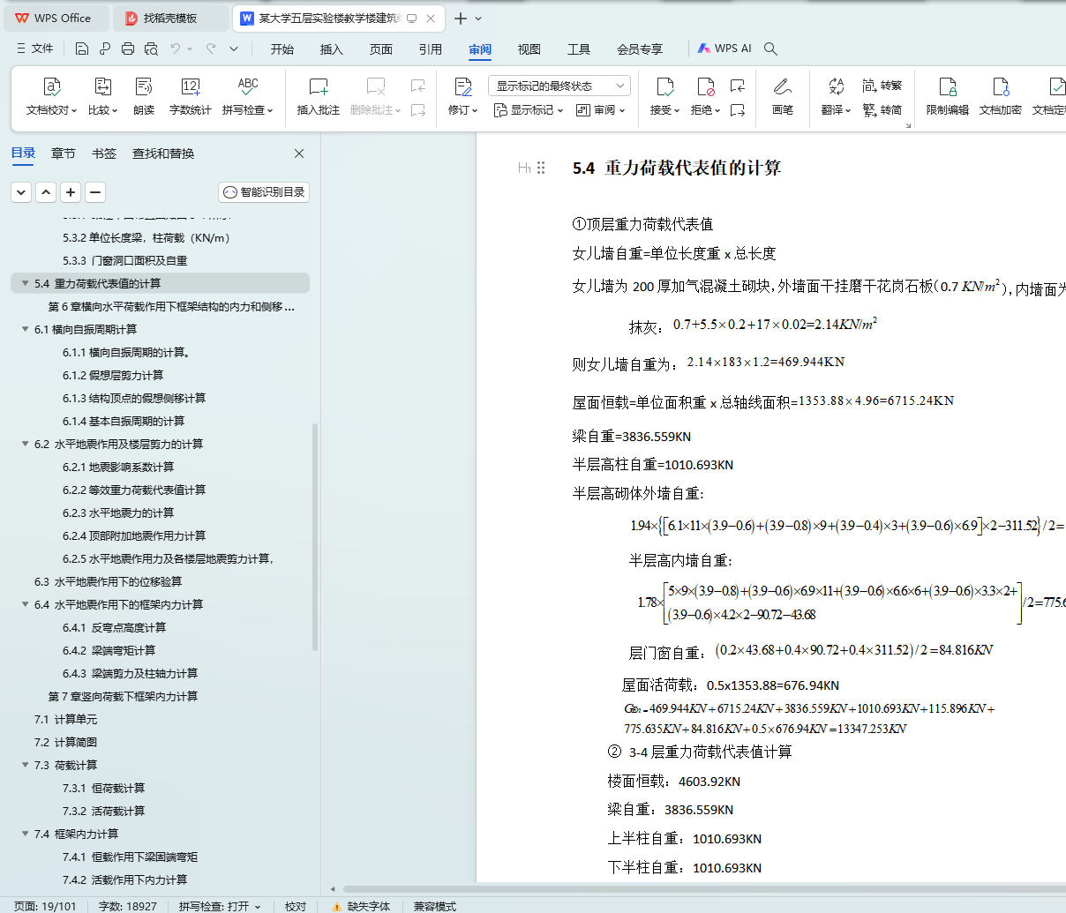The height and width of the screenshot is (913, 1066).
Task: Go to 5.3.3 门窗洞口面积及自重
Action: click(x=124, y=260)
